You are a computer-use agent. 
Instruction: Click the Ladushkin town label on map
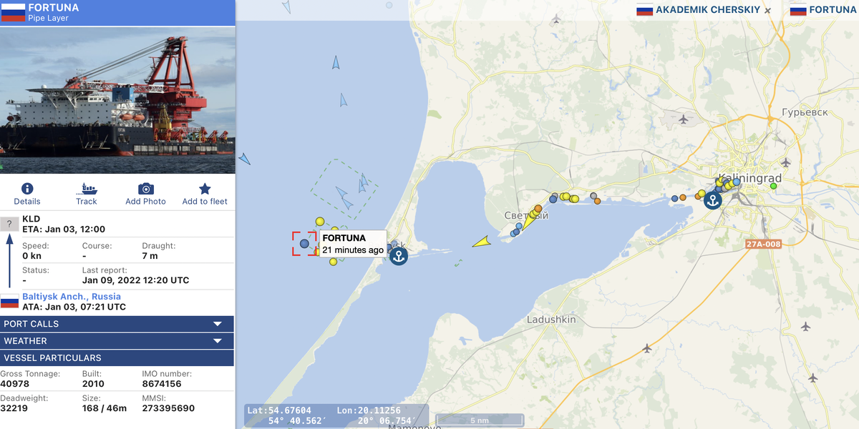(551, 320)
